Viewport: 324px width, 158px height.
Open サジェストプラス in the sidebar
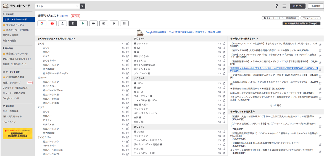15,25
